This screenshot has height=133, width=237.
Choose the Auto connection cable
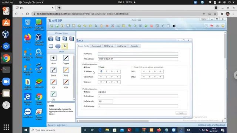pyautogui.click(x=53, y=58)
